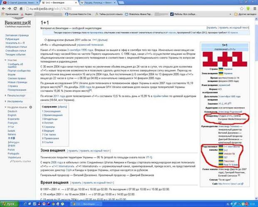The width and height of the screenshot is (258, 207).
Task: Reload the page with refresh icon
Action: click(15, 9)
